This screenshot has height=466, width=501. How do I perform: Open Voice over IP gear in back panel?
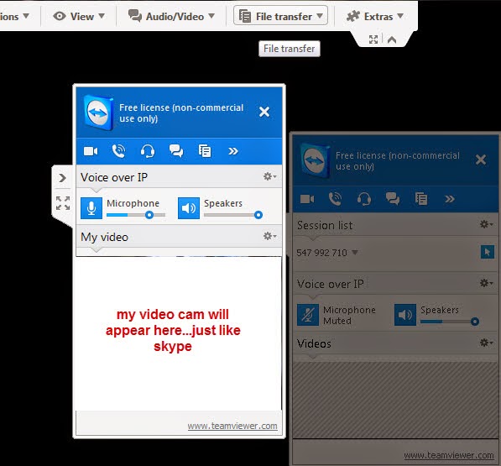486,283
